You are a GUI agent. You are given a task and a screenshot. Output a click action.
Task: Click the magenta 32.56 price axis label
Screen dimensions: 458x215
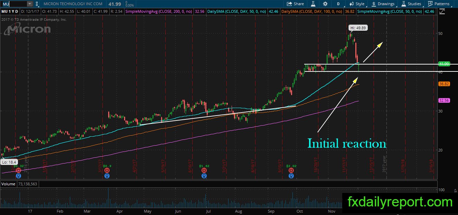(x=443, y=100)
